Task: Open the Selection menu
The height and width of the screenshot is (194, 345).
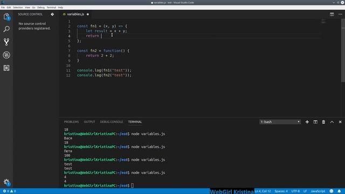Action: click(18, 8)
